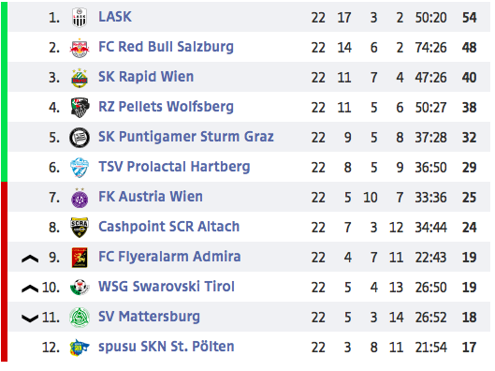Click the LASK club crest icon
The height and width of the screenshot is (371, 495).
pyautogui.click(x=80, y=18)
